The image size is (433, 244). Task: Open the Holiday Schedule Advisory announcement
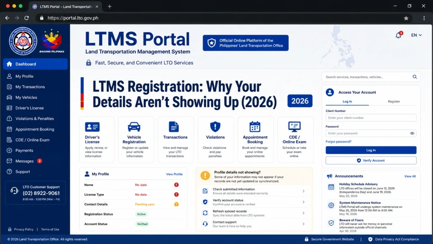click(x=358, y=184)
